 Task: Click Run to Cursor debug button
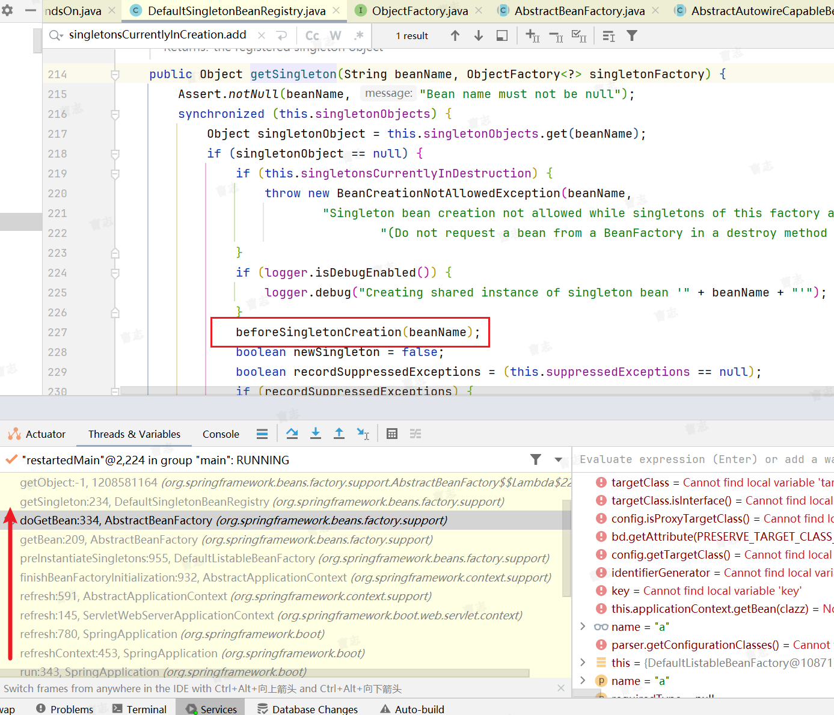[x=363, y=434]
